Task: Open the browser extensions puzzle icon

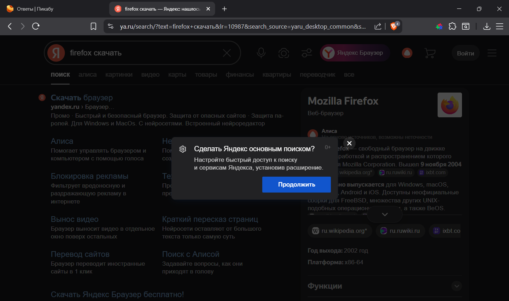Action: tap(452, 26)
